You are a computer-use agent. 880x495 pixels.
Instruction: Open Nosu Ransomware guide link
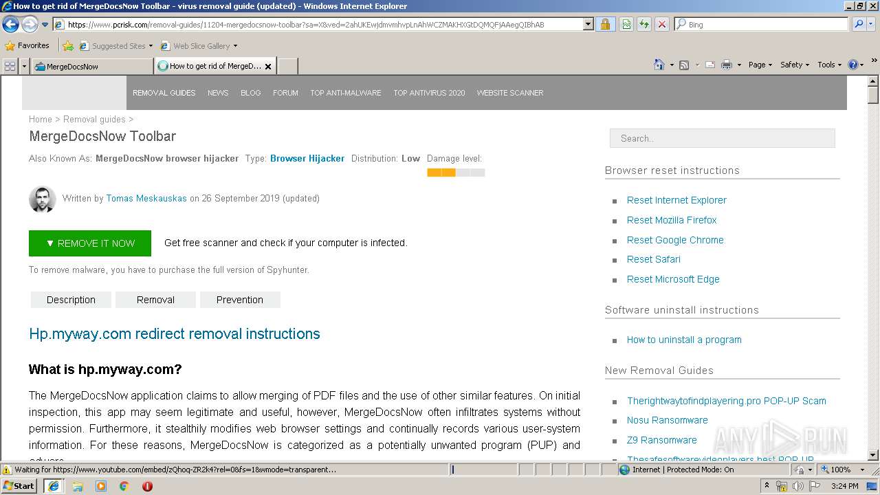(x=667, y=420)
